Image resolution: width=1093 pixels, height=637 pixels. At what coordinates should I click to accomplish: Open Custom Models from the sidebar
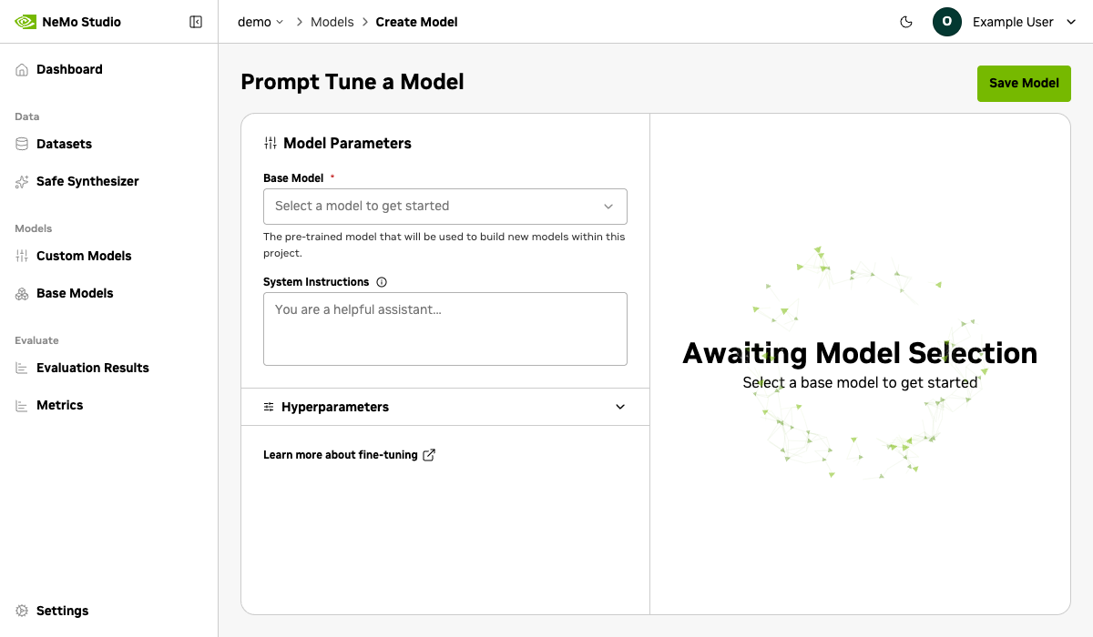(84, 256)
